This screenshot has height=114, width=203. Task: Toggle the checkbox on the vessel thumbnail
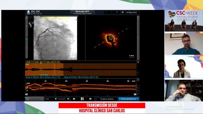pyautogui.click(x=33, y=23)
